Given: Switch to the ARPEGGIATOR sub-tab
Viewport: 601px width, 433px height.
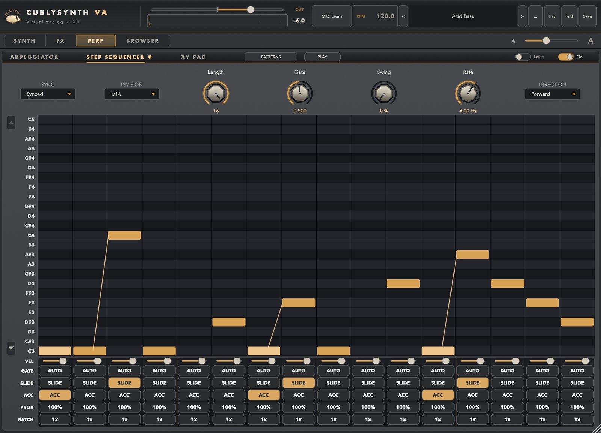Looking at the screenshot, I should [34, 57].
